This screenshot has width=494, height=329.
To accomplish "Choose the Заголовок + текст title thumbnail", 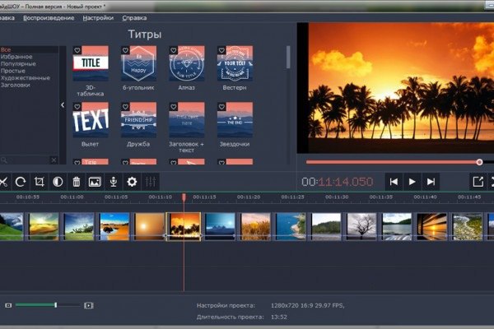I will point(187,119).
